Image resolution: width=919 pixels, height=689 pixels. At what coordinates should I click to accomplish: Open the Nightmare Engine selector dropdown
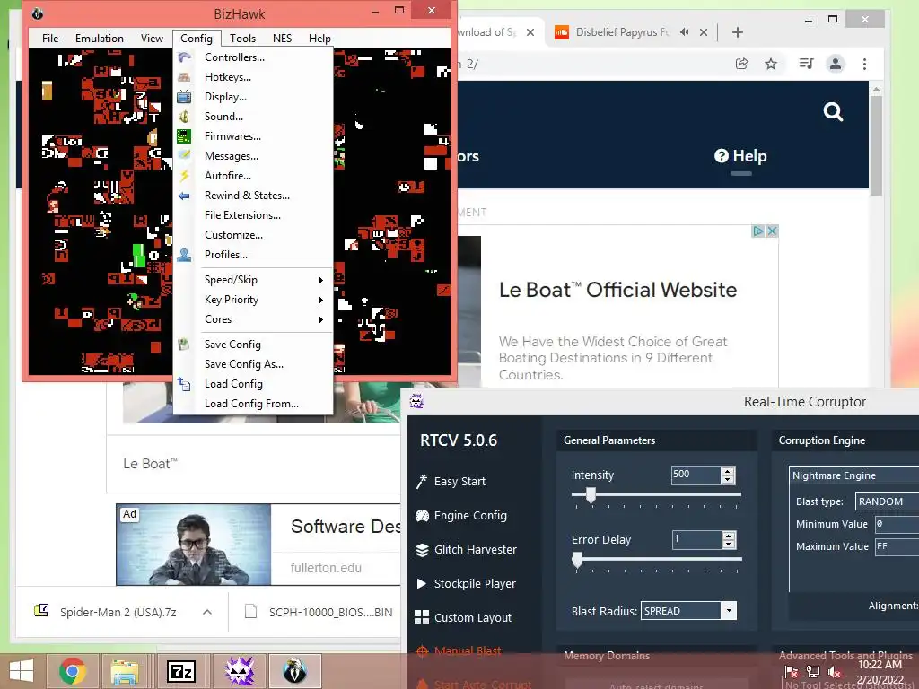854,475
